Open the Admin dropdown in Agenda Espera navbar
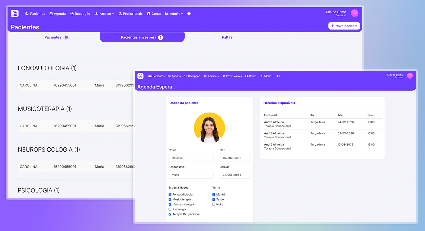425x231 pixels. (x=267, y=76)
